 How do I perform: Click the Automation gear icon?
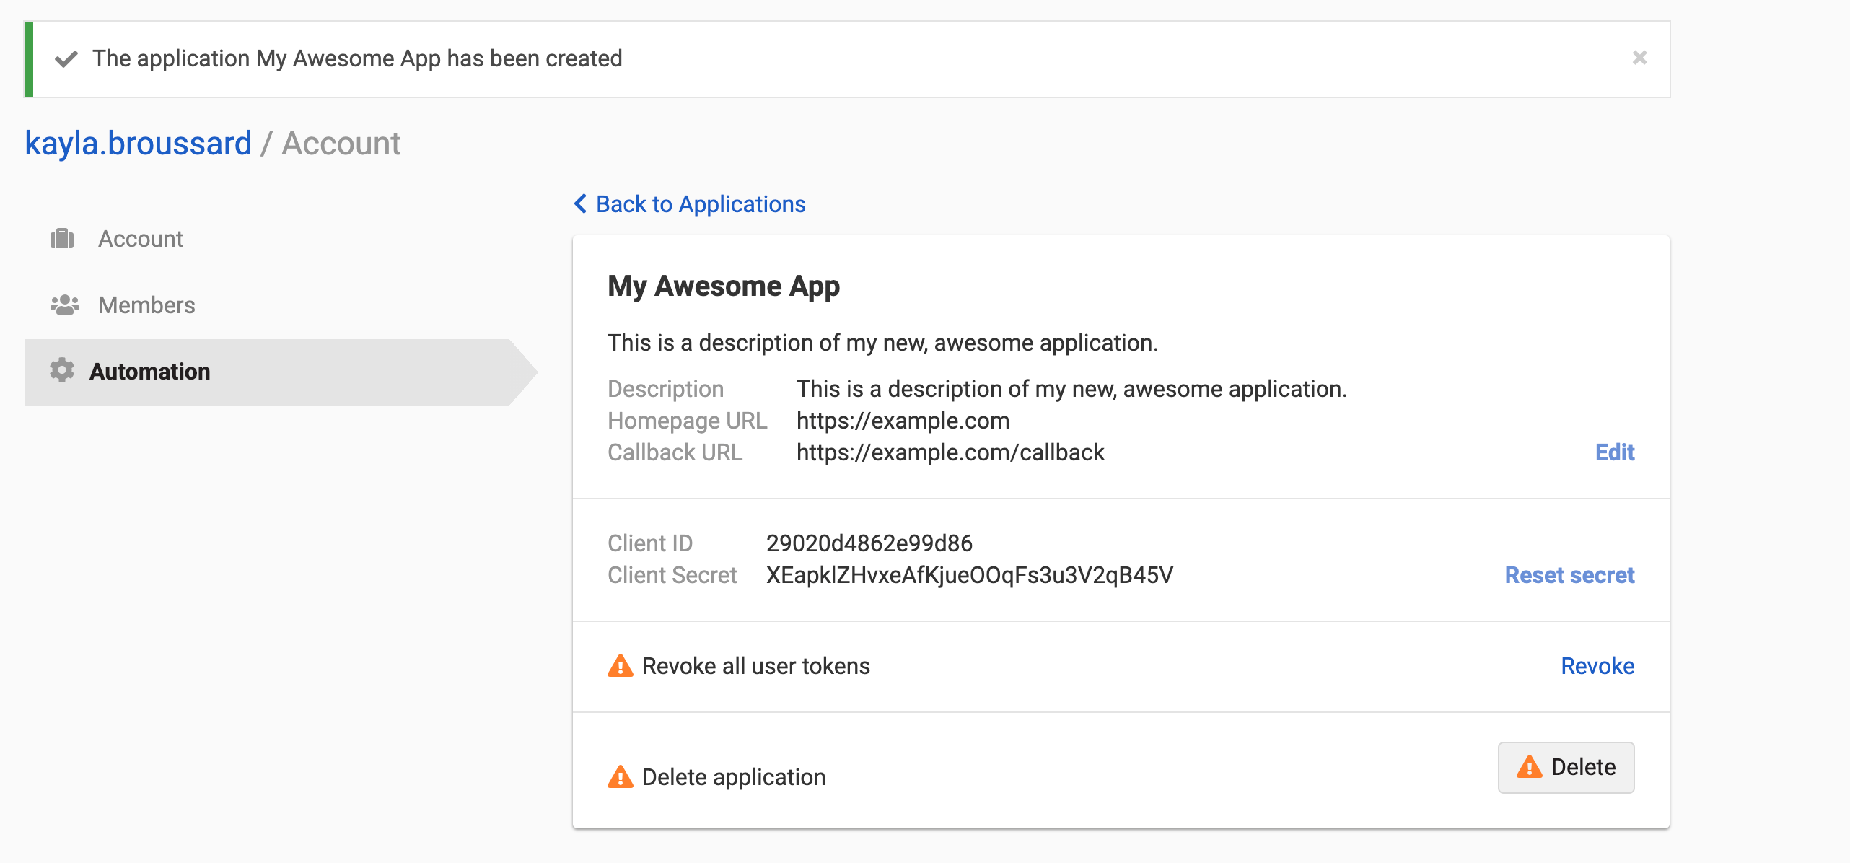[62, 370]
